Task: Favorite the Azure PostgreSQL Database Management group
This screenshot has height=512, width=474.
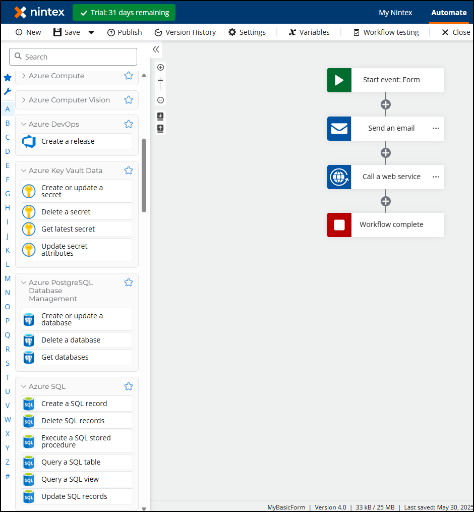Action: [x=129, y=282]
